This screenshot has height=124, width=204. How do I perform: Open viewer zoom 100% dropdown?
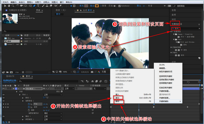click(67, 72)
